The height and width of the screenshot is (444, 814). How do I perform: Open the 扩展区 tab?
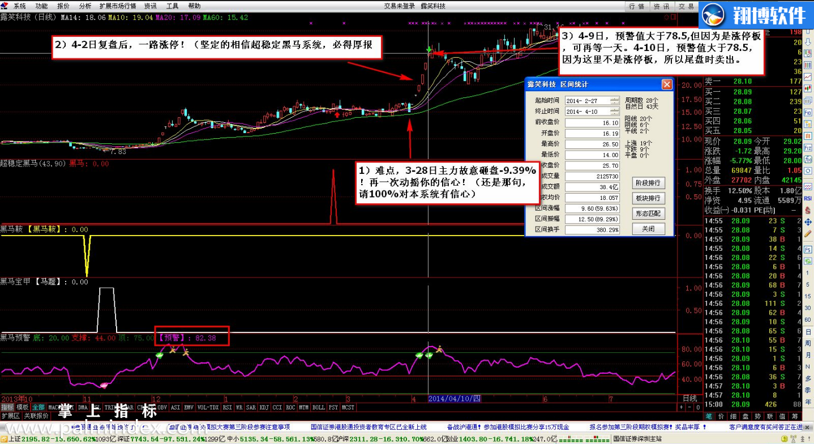click(x=11, y=416)
